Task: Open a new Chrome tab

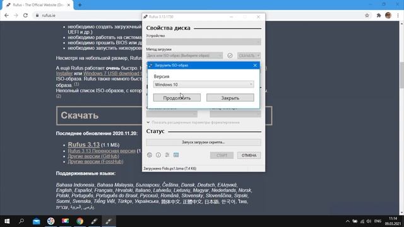Action: [x=80, y=5]
